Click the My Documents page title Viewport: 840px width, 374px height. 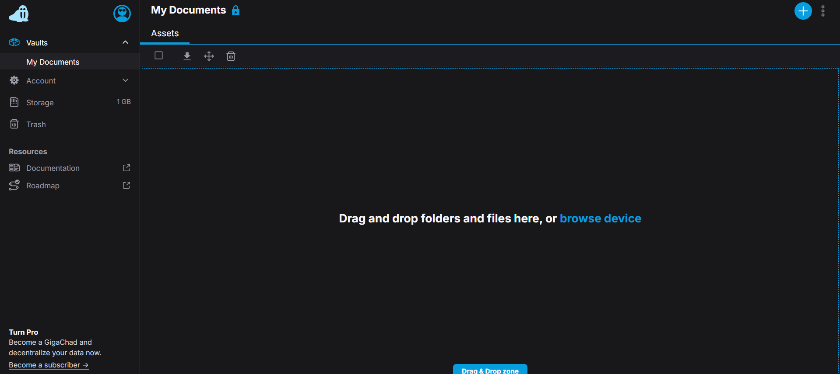pyautogui.click(x=189, y=10)
